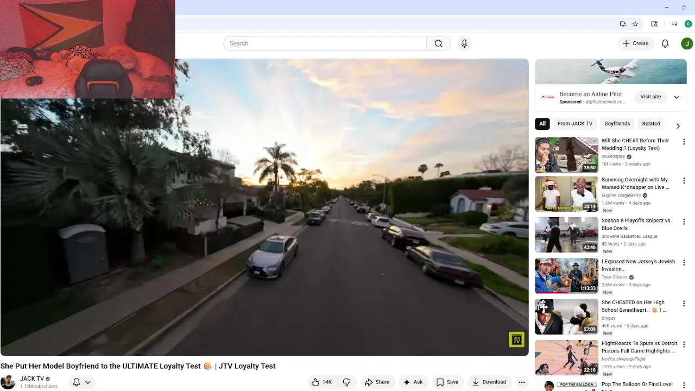The height and width of the screenshot is (391, 695).
Task: Open the JACK TV channel name link
Action: 32,379
